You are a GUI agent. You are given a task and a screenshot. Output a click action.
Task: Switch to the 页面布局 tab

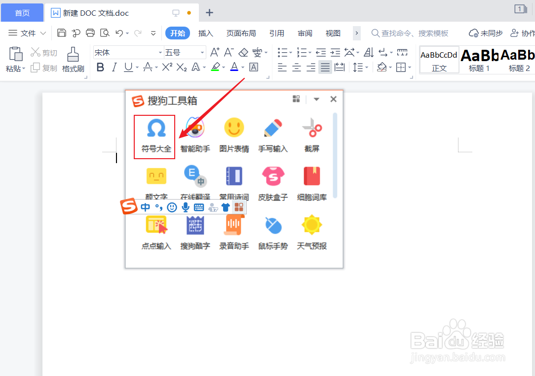[241, 33]
